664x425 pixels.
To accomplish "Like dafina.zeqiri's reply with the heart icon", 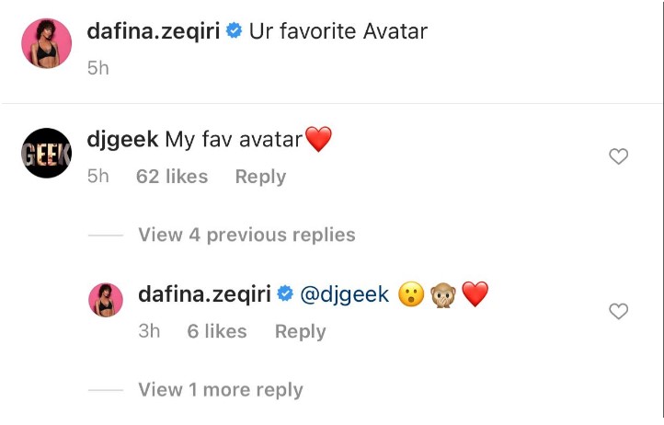I will click(x=619, y=312).
